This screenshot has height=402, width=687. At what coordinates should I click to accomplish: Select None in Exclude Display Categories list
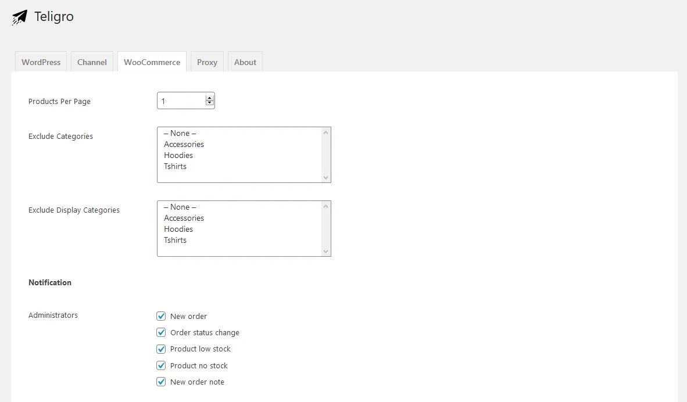(x=180, y=207)
